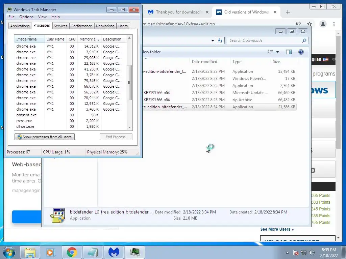The width and height of the screenshot is (346, 259).
Task: Open Action Center flag icon in tray
Action: [x=296, y=253]
